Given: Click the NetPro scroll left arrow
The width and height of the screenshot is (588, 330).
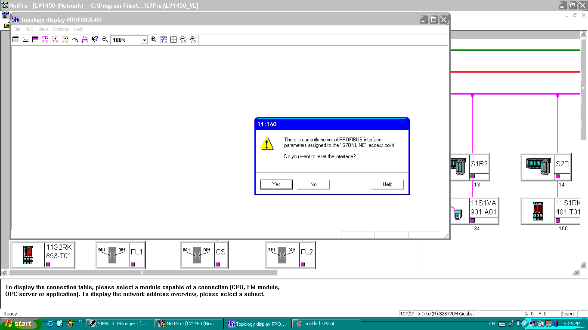Looking at the screenshot, I should point(5,272).
